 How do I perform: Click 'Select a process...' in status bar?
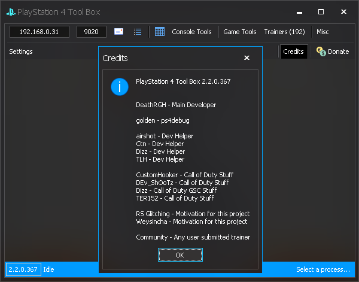tap(323, 269)
